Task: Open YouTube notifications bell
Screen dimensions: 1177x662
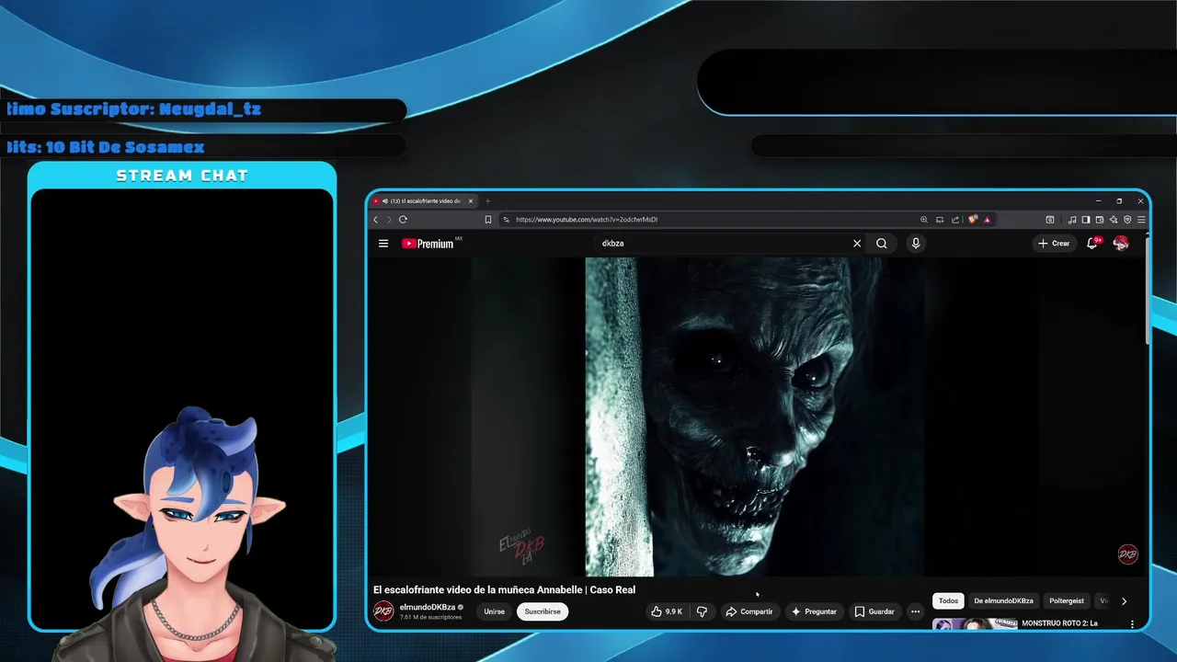Action: pyautogui.click(x=1092, y=244)
